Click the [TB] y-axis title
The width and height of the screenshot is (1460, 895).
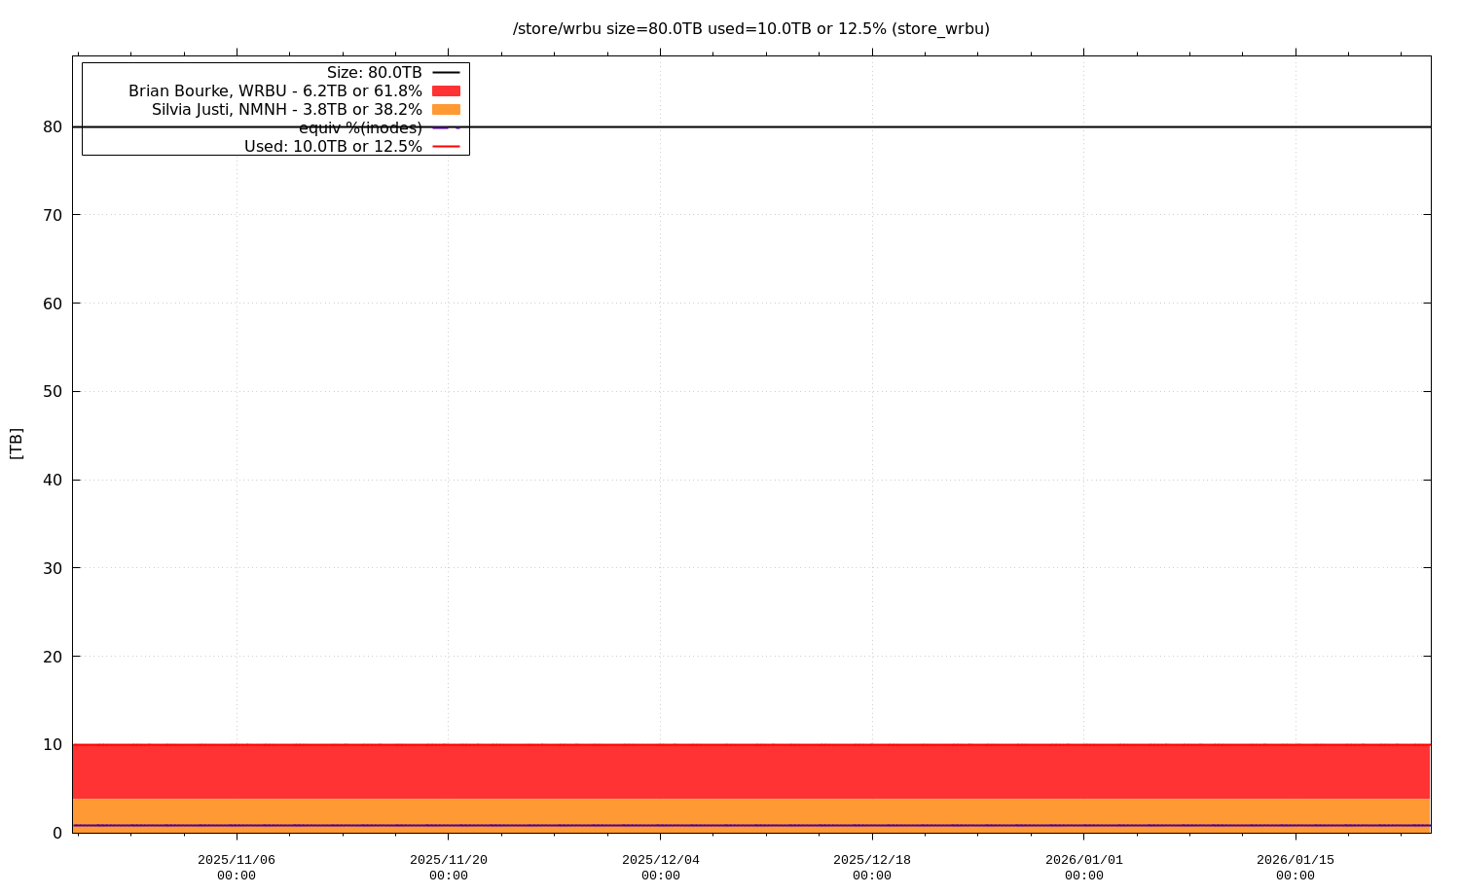click(17, 444)
